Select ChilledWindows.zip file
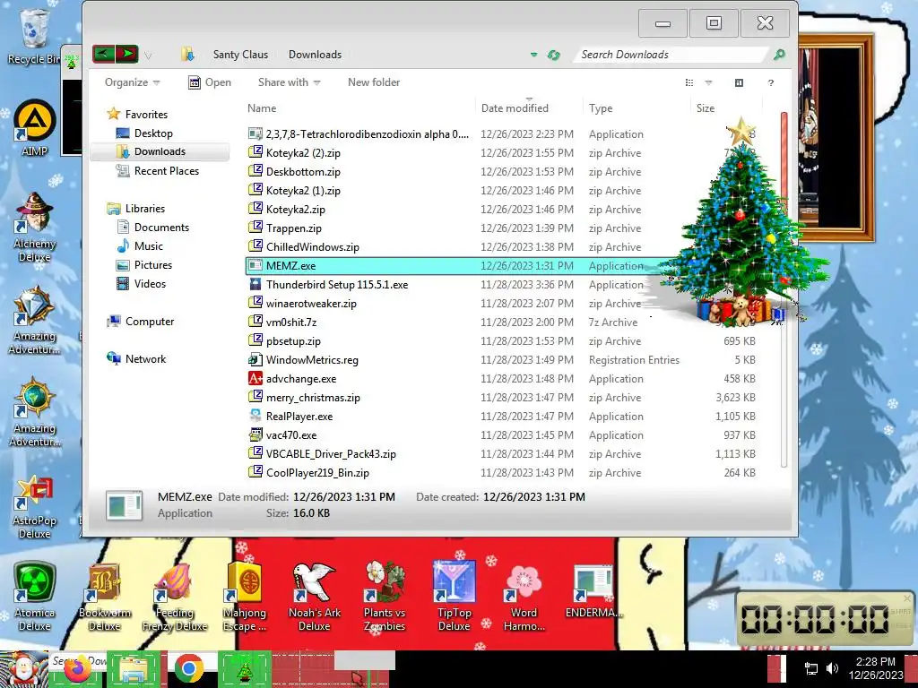 click(x=313, y=247)
